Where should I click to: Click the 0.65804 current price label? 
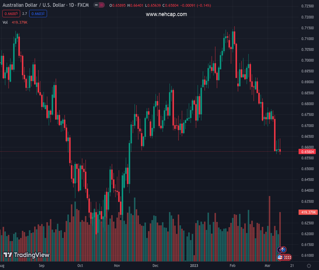click(x=308, y=152)
